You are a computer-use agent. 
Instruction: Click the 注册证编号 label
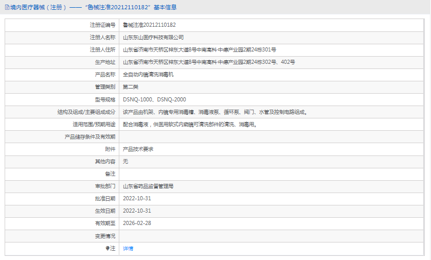[x=102, y=25]
